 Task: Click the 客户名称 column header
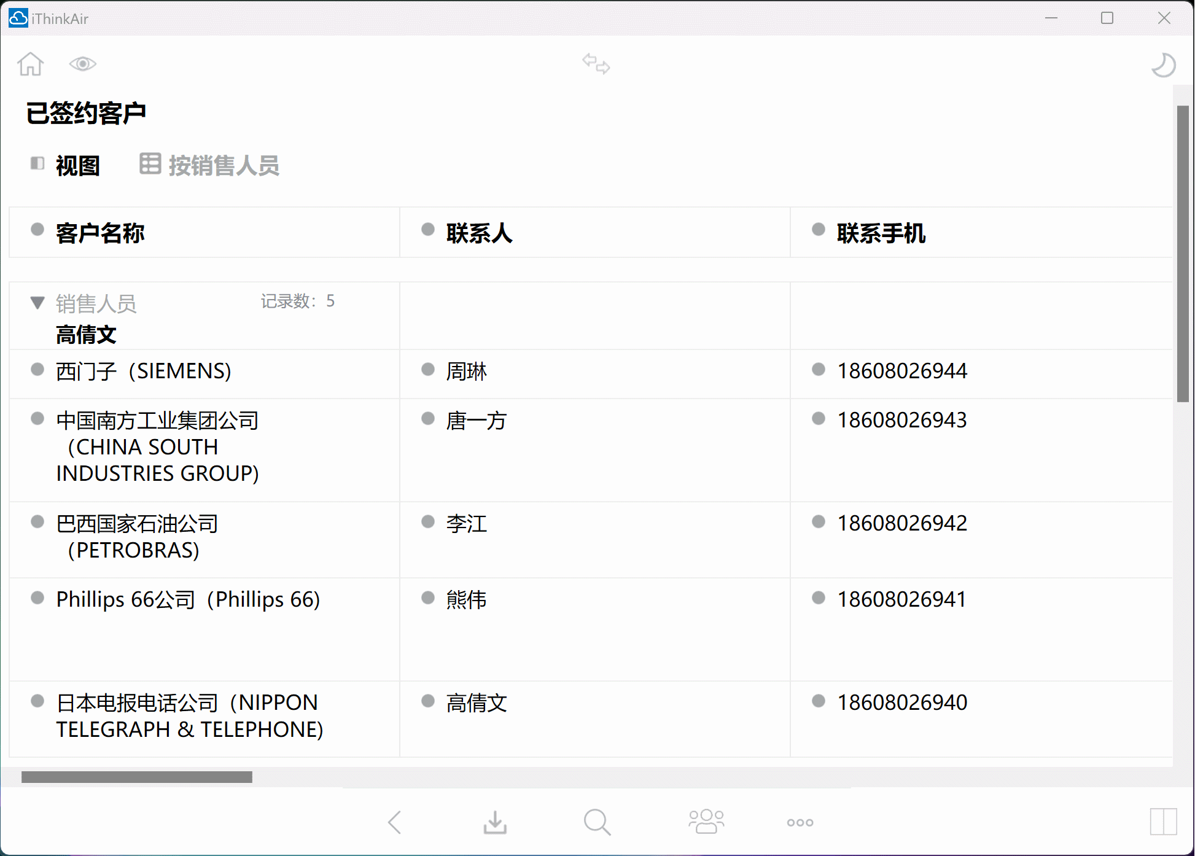(101, 233)
